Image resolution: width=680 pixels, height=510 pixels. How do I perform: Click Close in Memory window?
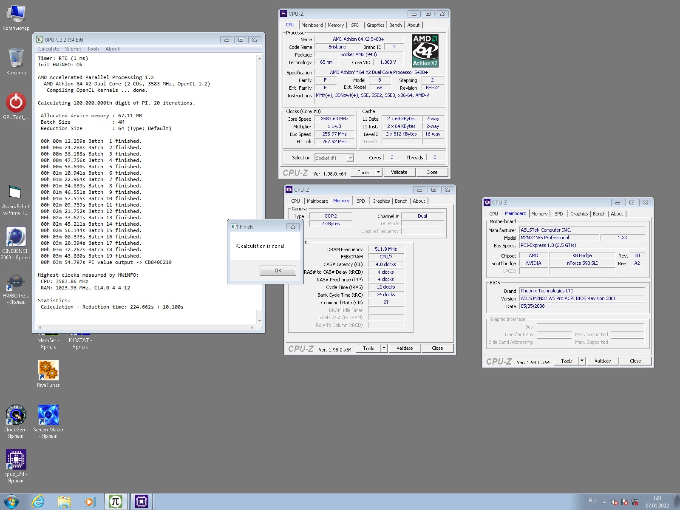click(x=437, y=348)
